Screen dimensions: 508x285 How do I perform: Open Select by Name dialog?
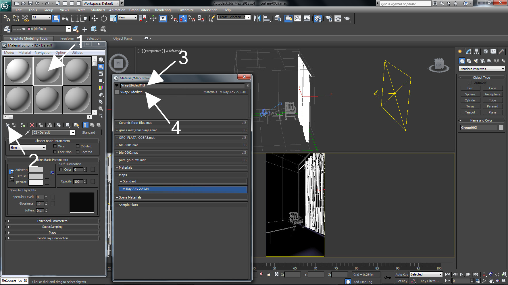(x=65, y=18)
